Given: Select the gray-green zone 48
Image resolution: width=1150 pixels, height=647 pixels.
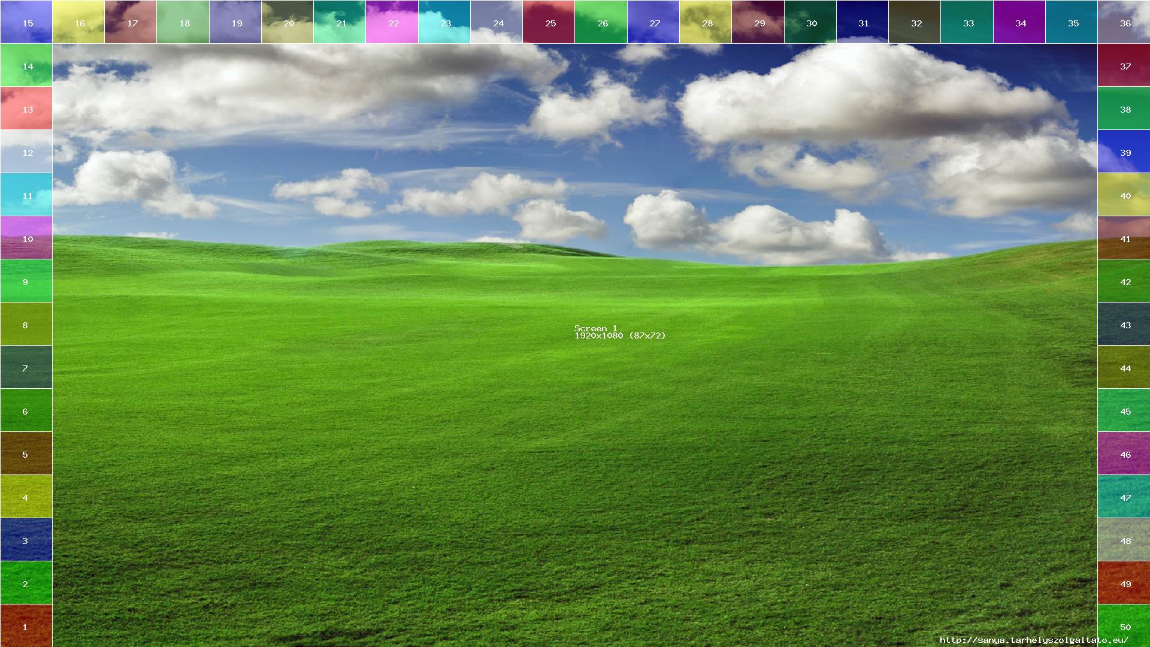Looking at the screenshot, I should click(x=1124, y=539).
